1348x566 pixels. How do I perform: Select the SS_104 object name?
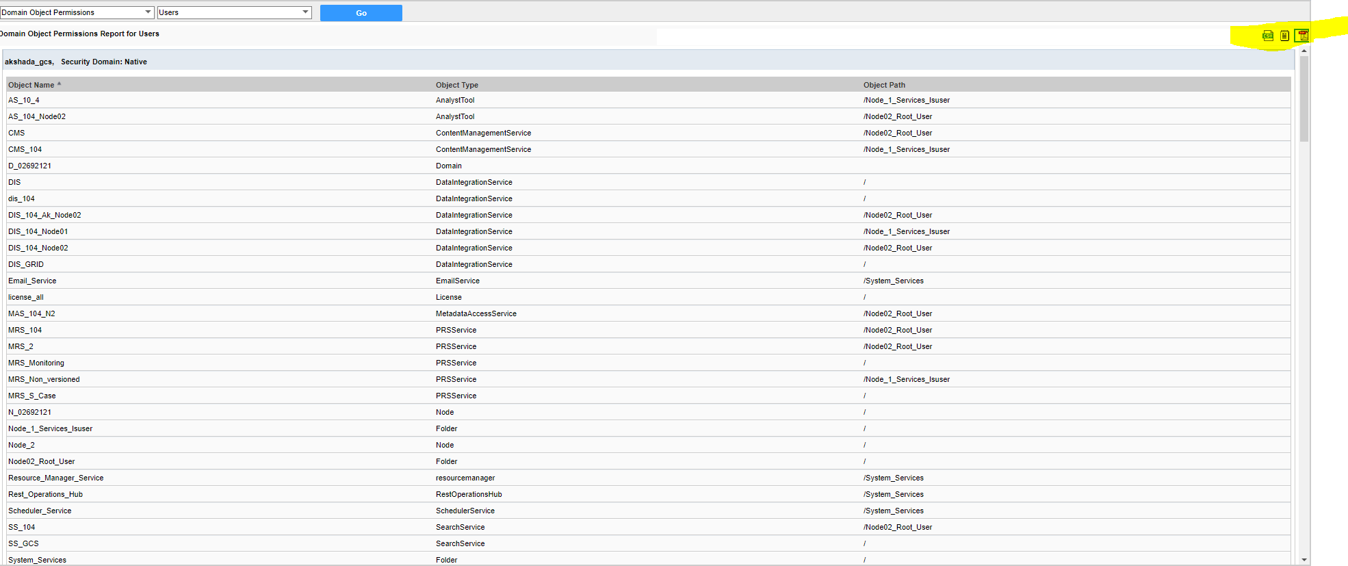point(21,527)
